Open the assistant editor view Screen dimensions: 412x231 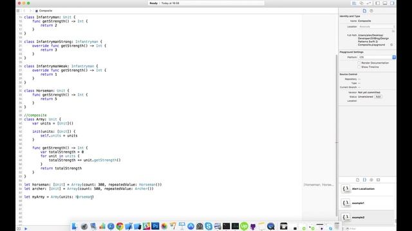362,3
